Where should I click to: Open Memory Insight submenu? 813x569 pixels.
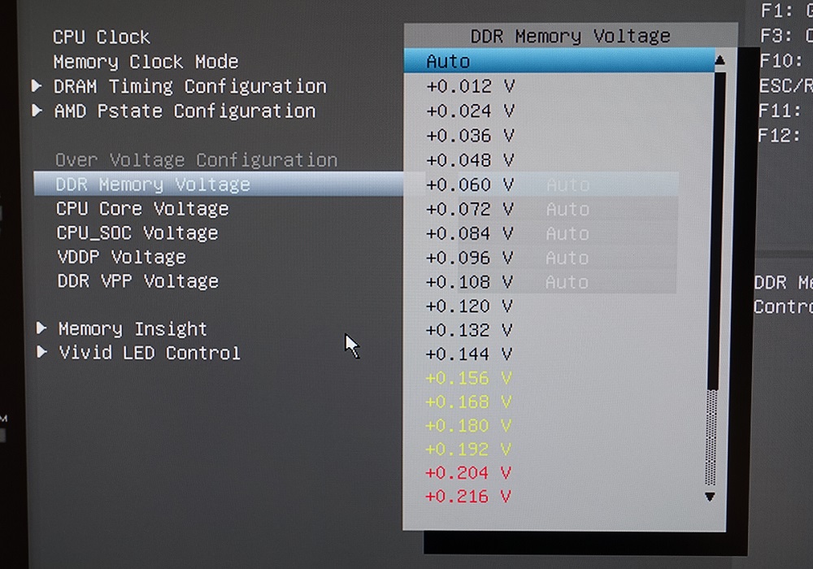pos(133,329)
